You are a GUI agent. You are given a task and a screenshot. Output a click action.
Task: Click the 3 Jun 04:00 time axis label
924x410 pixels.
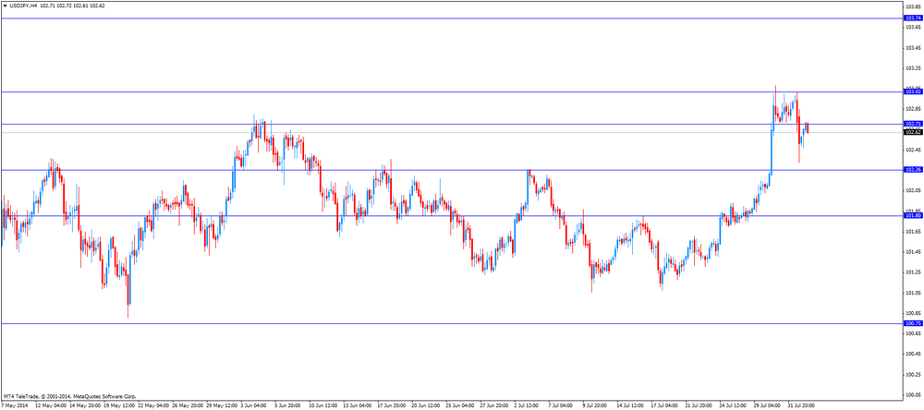pyautogui.click(x=254, y=406)
